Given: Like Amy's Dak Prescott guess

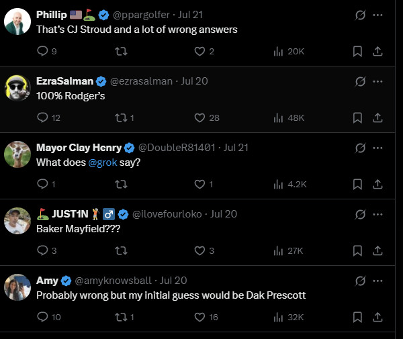Looking at the screenshot, I should [x=199, y=317].
